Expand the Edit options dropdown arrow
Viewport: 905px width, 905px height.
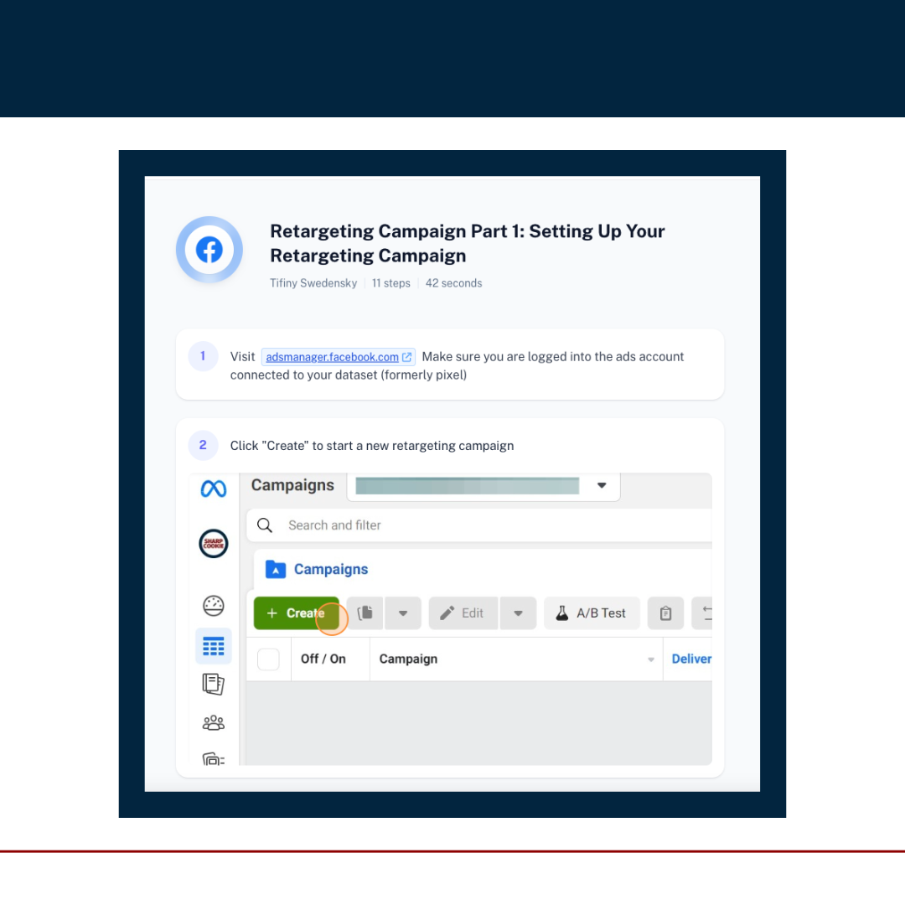519,613
